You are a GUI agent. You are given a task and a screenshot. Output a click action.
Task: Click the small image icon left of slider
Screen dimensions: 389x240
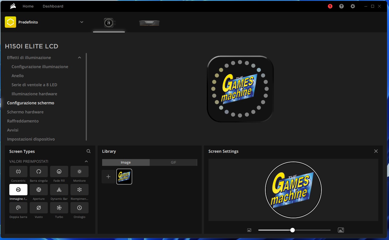coord(249,230)
